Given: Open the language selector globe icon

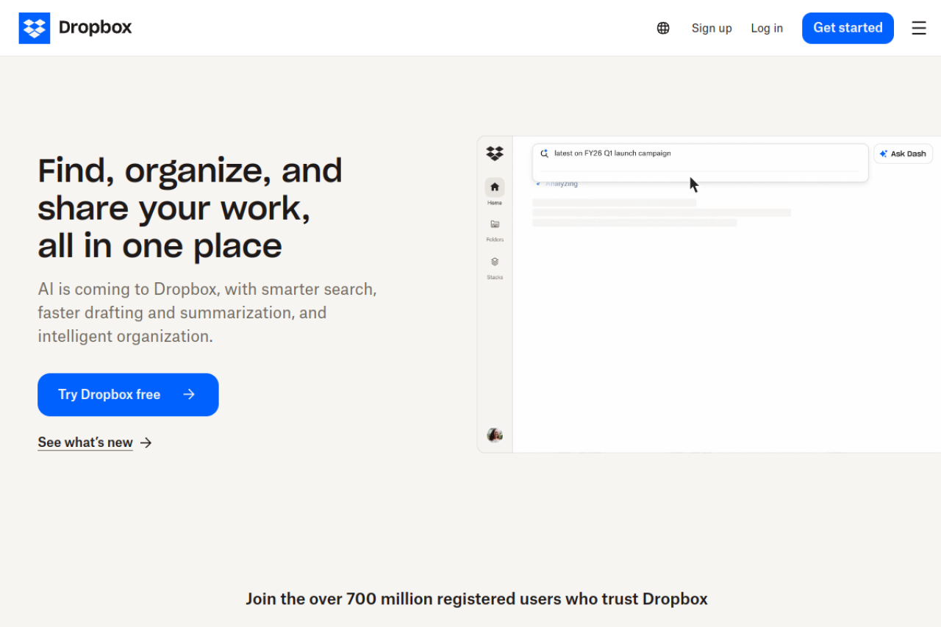Looking at the screenshot, I should tap(663, 28).
